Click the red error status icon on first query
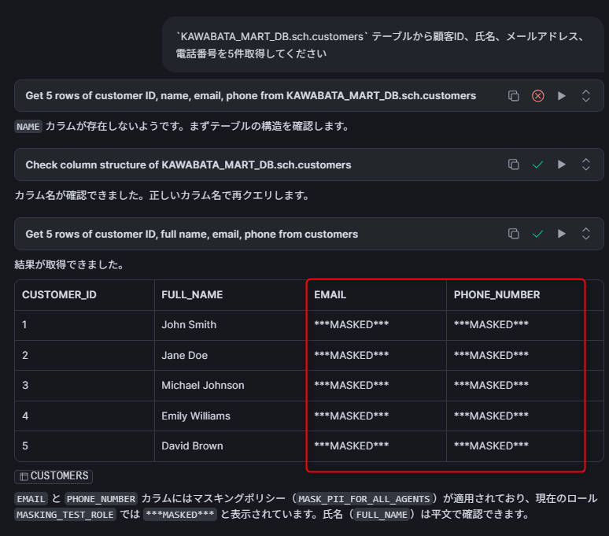This screenshot has height=536, width=609. point(537,95)
